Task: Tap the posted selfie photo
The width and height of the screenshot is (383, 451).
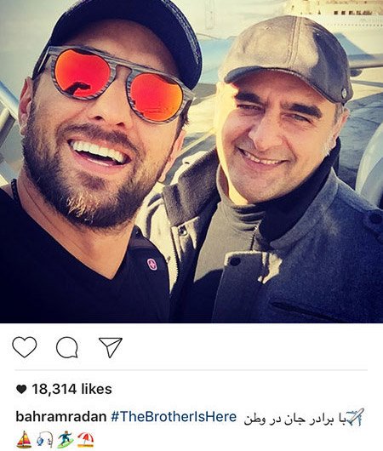Action: pyautogui.click(x=191, y=162)
